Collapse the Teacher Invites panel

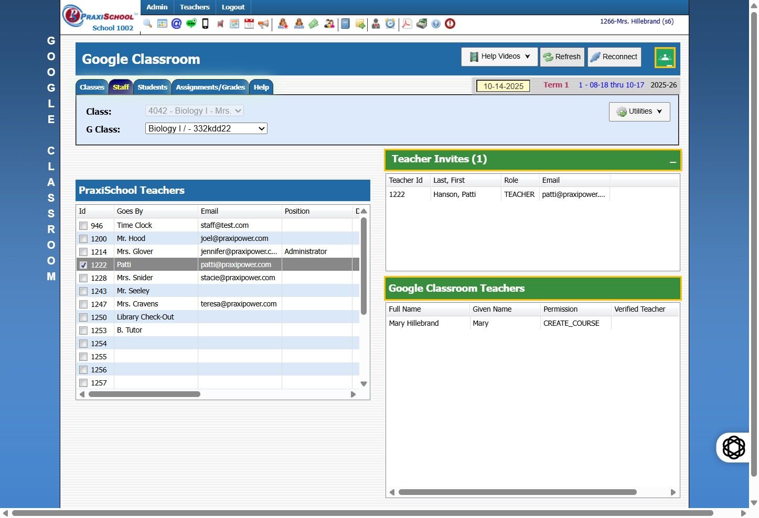pos(672,162)
